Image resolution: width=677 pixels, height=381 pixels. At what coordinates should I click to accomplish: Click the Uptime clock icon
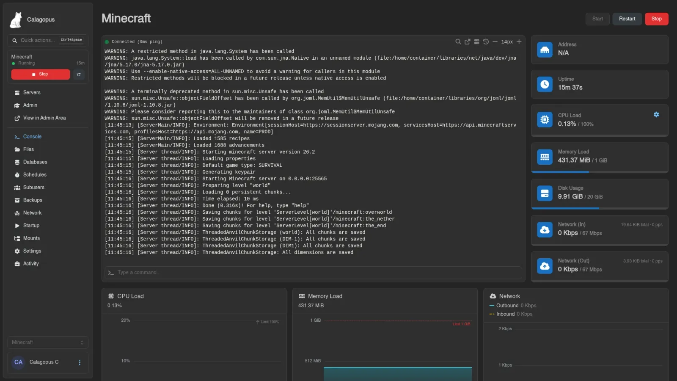coord(545,84)
